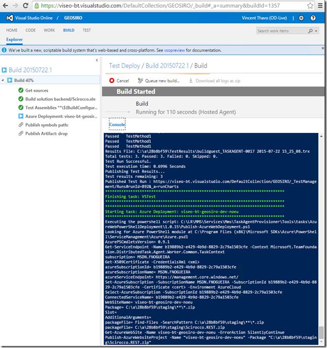Click the console scrollbar up arrow

321,136
